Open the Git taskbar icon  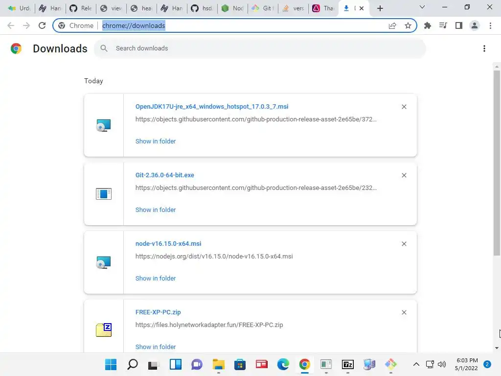(x=391, y=364)
